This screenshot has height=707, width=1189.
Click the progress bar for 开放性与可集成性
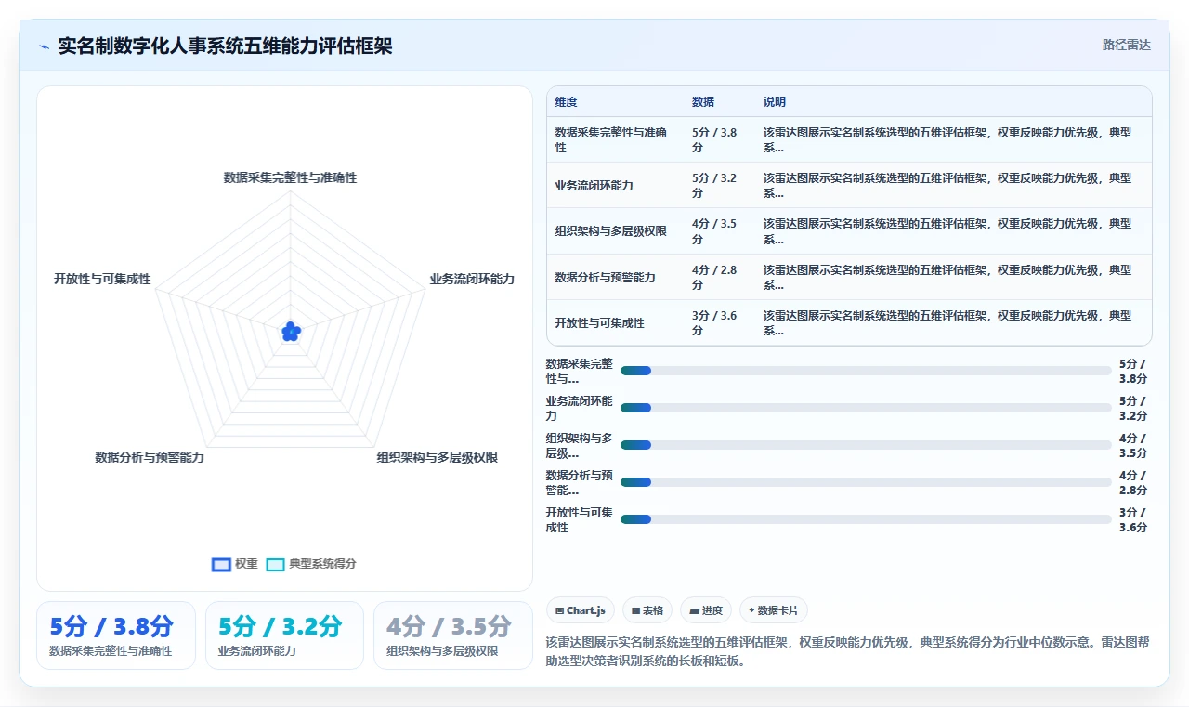pyautogui.click(x=866, y=519)
